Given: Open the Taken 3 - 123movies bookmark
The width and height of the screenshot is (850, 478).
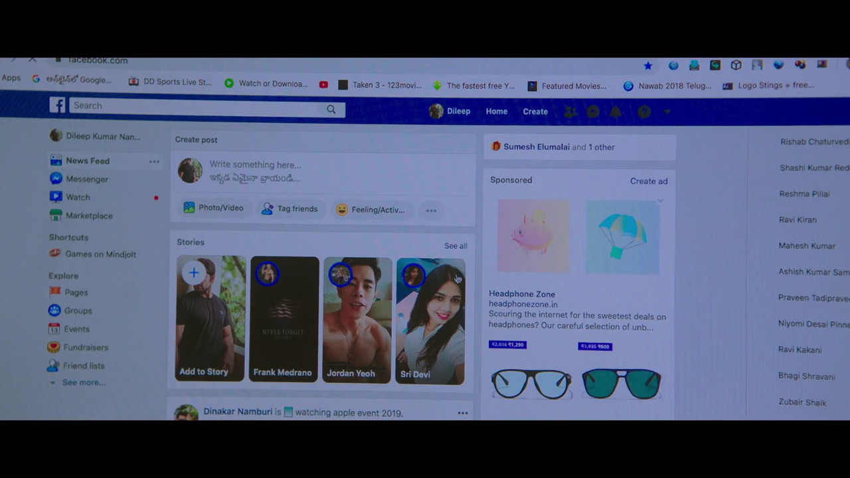Looking at the screenshot, I should (x=380, y=85).
